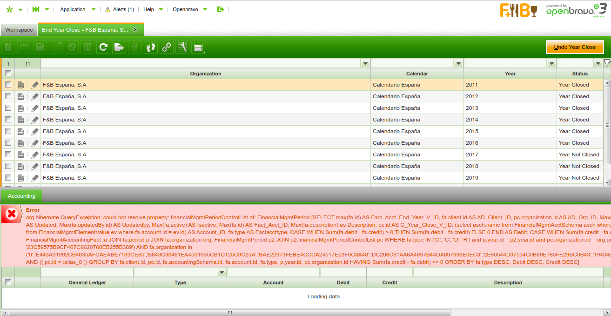Open the Organization filter dropdown arrow
The height and width of the screenshot is (316, 611).
[x=365, y=63]
